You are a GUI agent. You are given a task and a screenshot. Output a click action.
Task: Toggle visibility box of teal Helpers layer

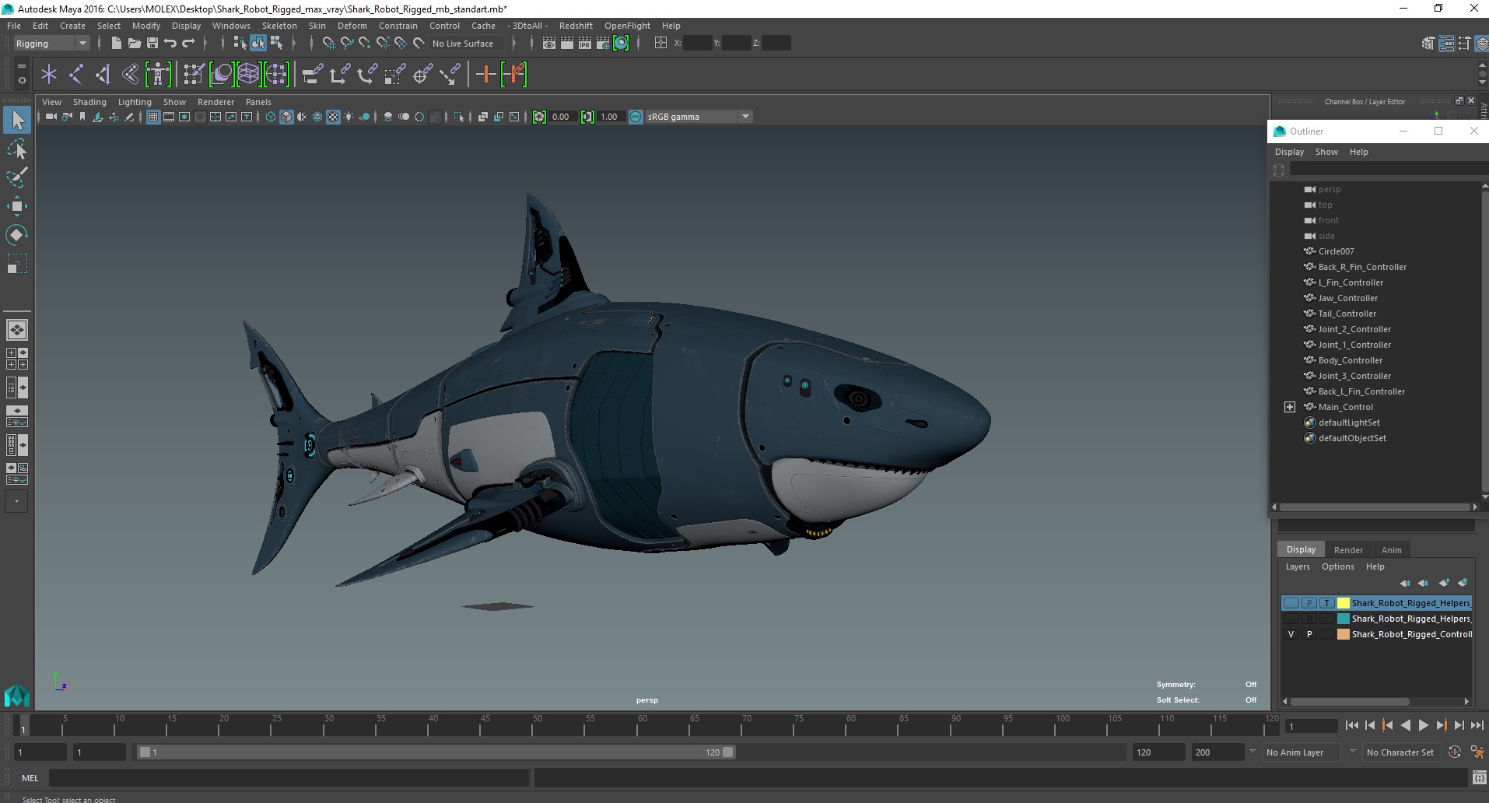click(x=1291, y=619)
